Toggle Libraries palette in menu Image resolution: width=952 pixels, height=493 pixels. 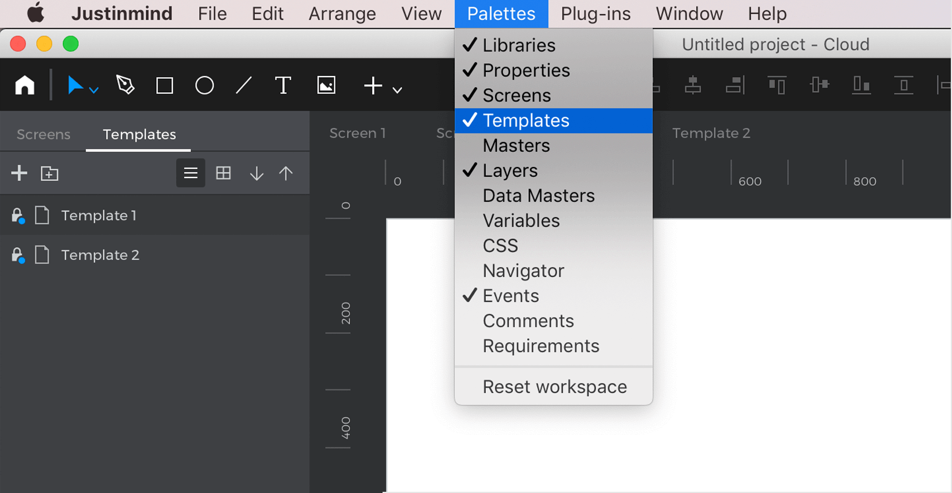tap(554, 45)
